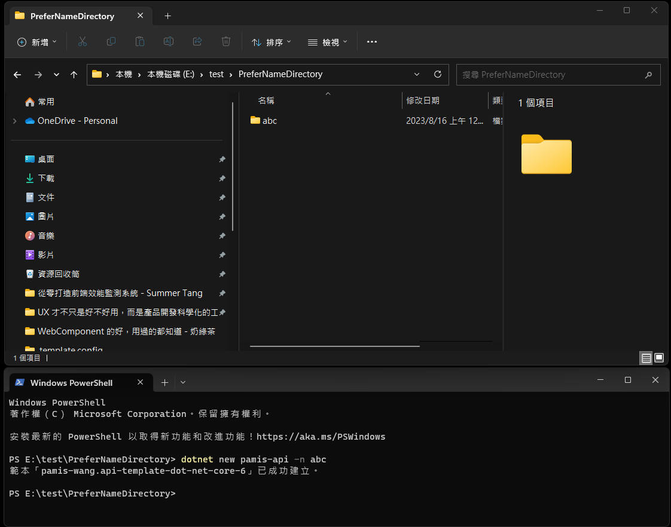
Task: Go back with the left arrow button
Action: pos(17,75)
